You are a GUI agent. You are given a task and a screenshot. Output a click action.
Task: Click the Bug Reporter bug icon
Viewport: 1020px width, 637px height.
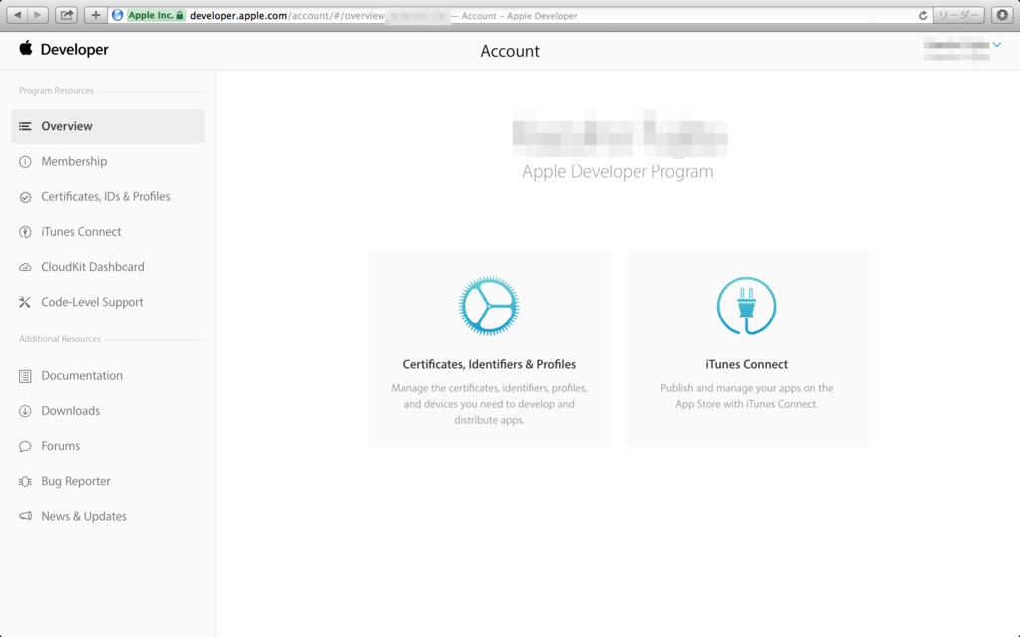[x=25, y=482]
